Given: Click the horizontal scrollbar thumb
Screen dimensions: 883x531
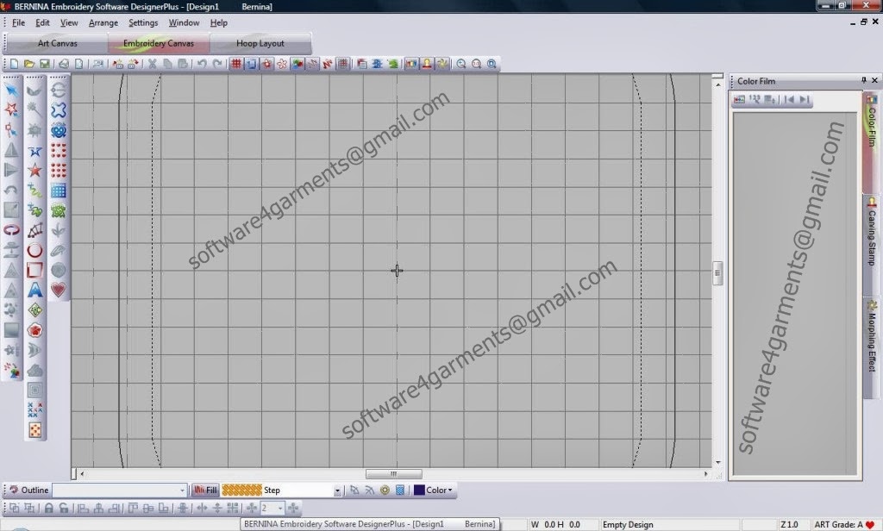Looking at the screenshot, I should [x=393, y=474].
